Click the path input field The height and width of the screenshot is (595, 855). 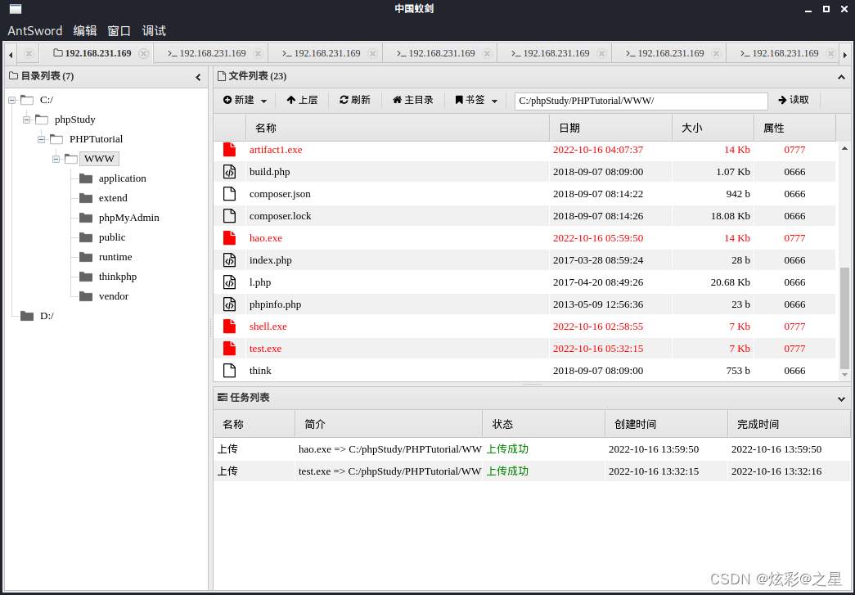[641, 101]
